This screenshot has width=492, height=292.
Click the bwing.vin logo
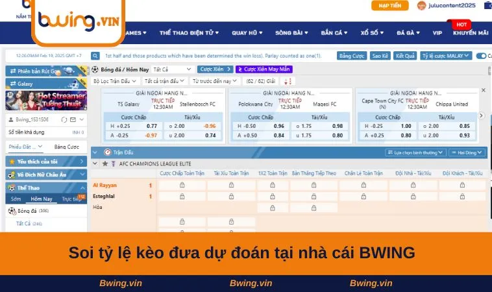[79, 21]
